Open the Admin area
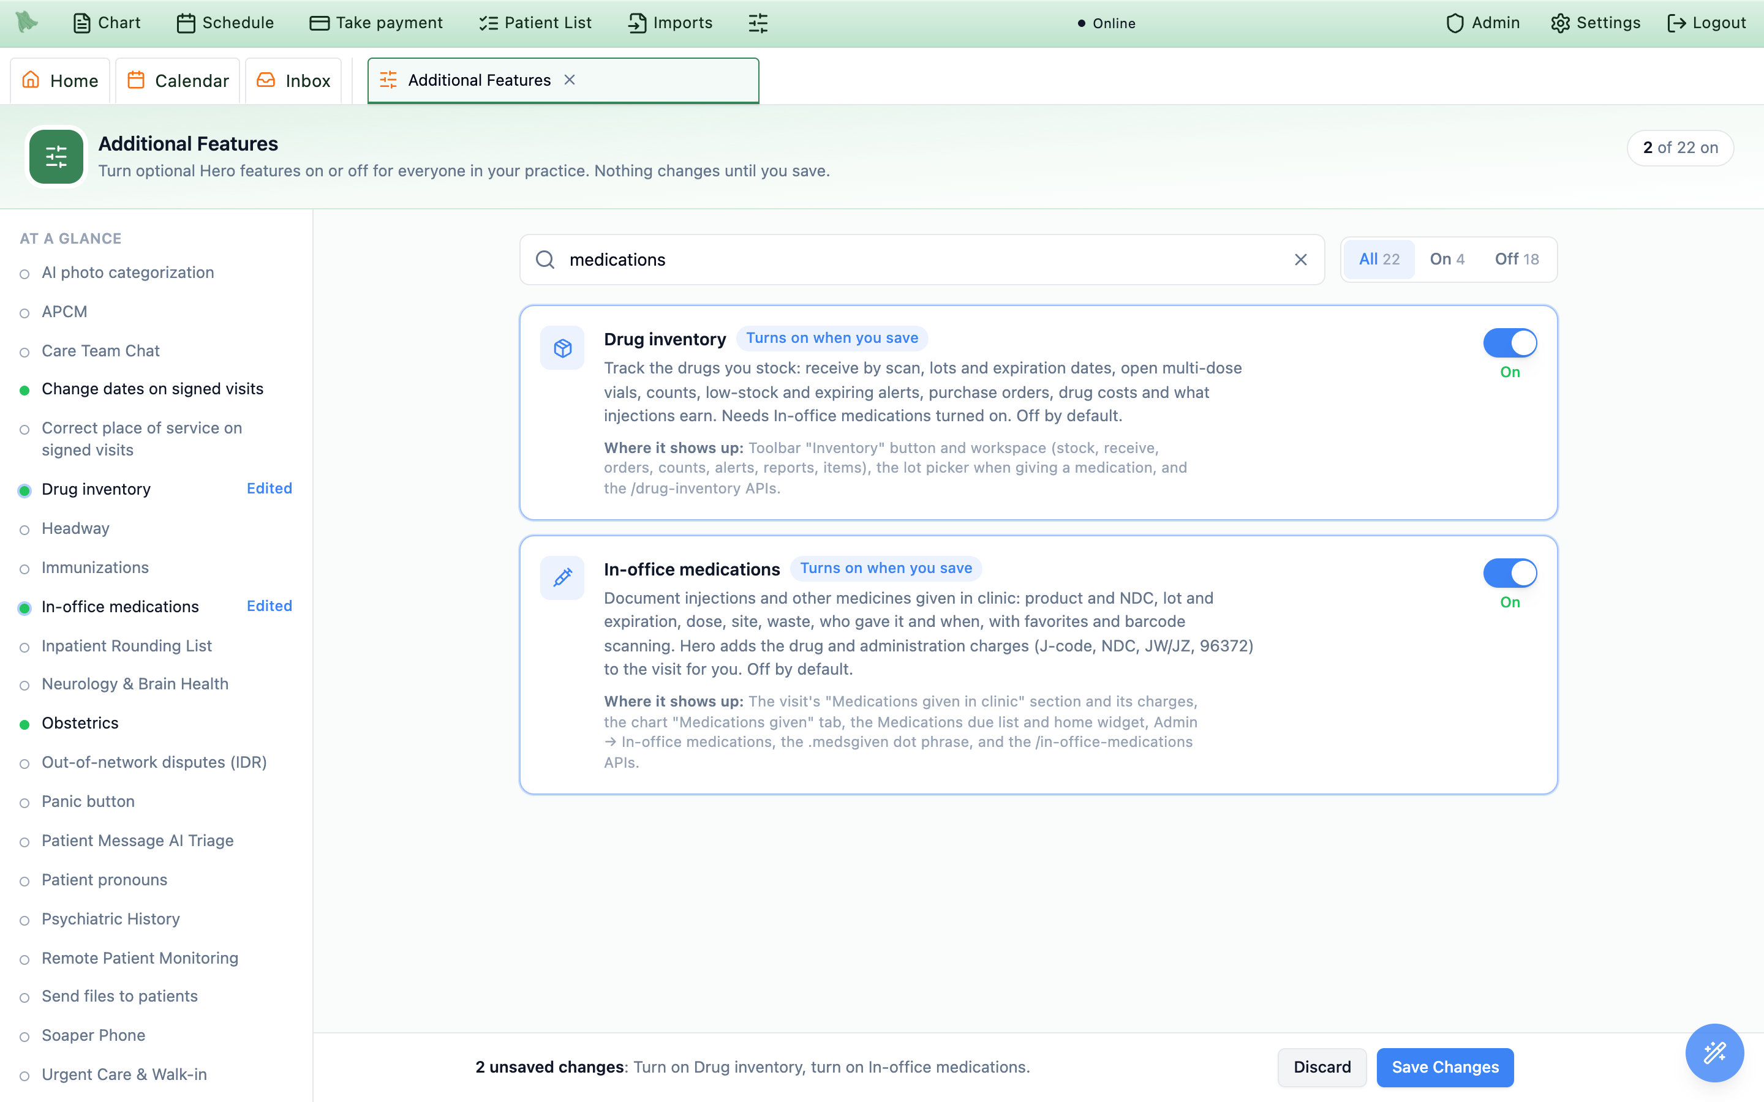 pos(1483,23)
